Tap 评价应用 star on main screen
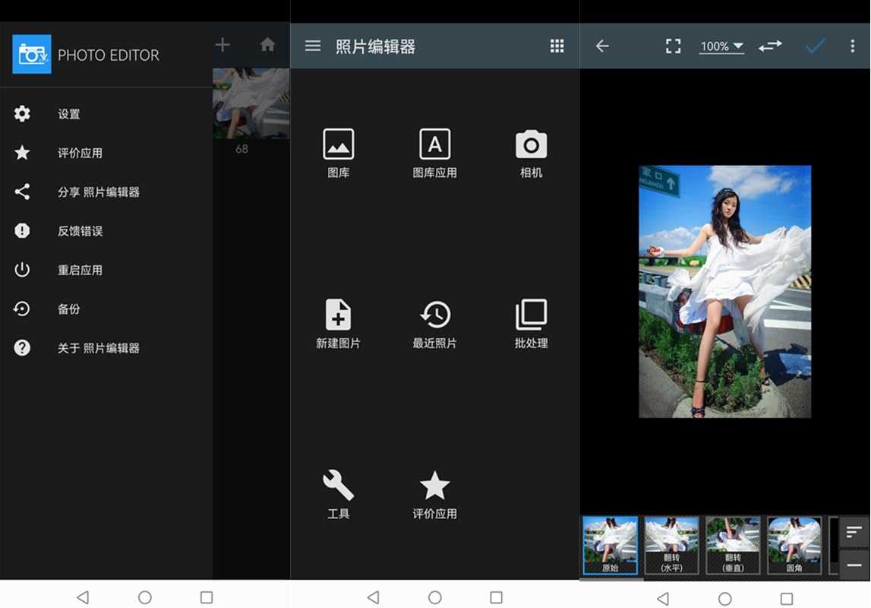Viewport: 871px width, 608px height. tap(435, 485)
